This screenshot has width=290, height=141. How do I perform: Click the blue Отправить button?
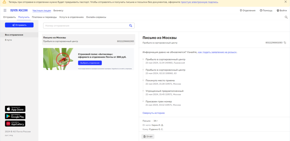[x=19, y=25]
